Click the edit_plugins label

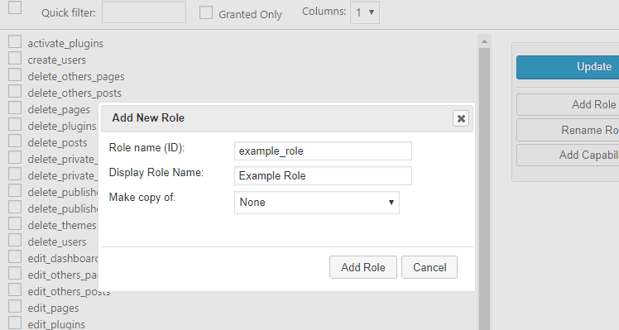coord(56,324)
